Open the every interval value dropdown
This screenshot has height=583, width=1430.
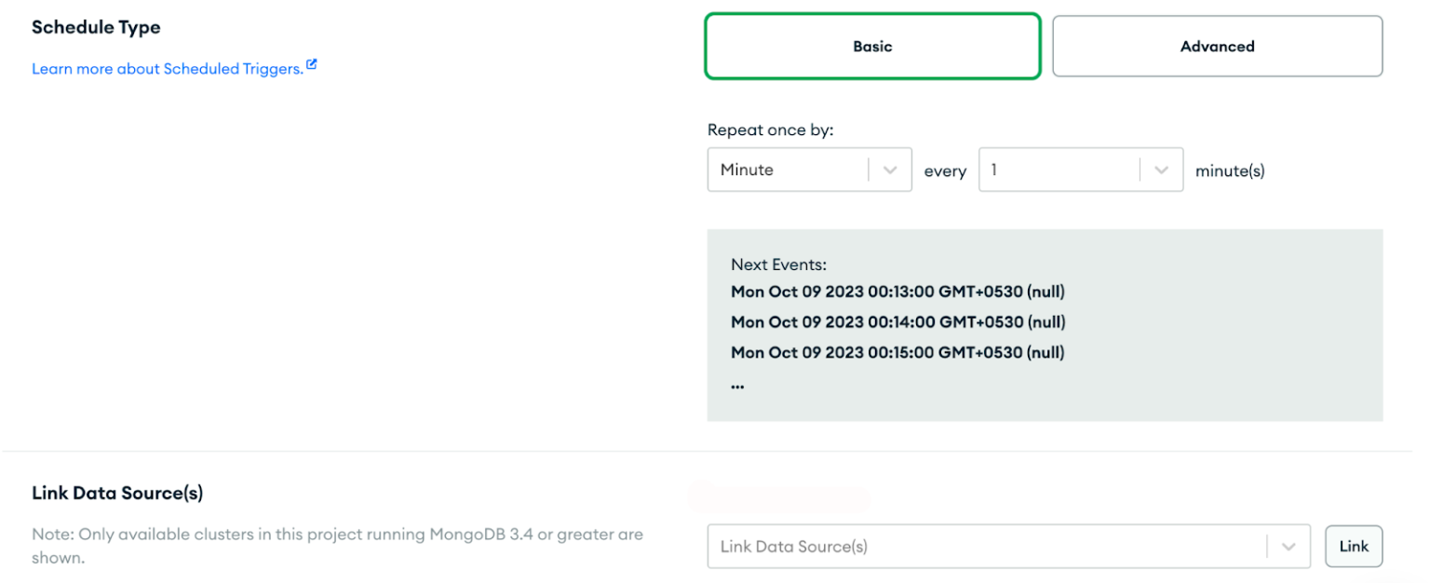[x=1080, y=169]
